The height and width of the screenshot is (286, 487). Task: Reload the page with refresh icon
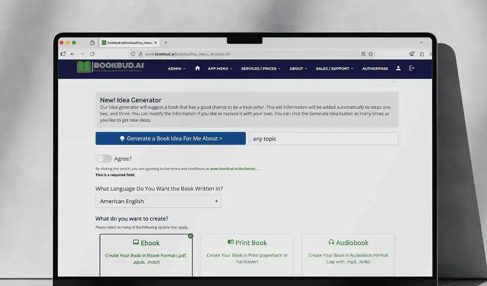coord(93,54)
